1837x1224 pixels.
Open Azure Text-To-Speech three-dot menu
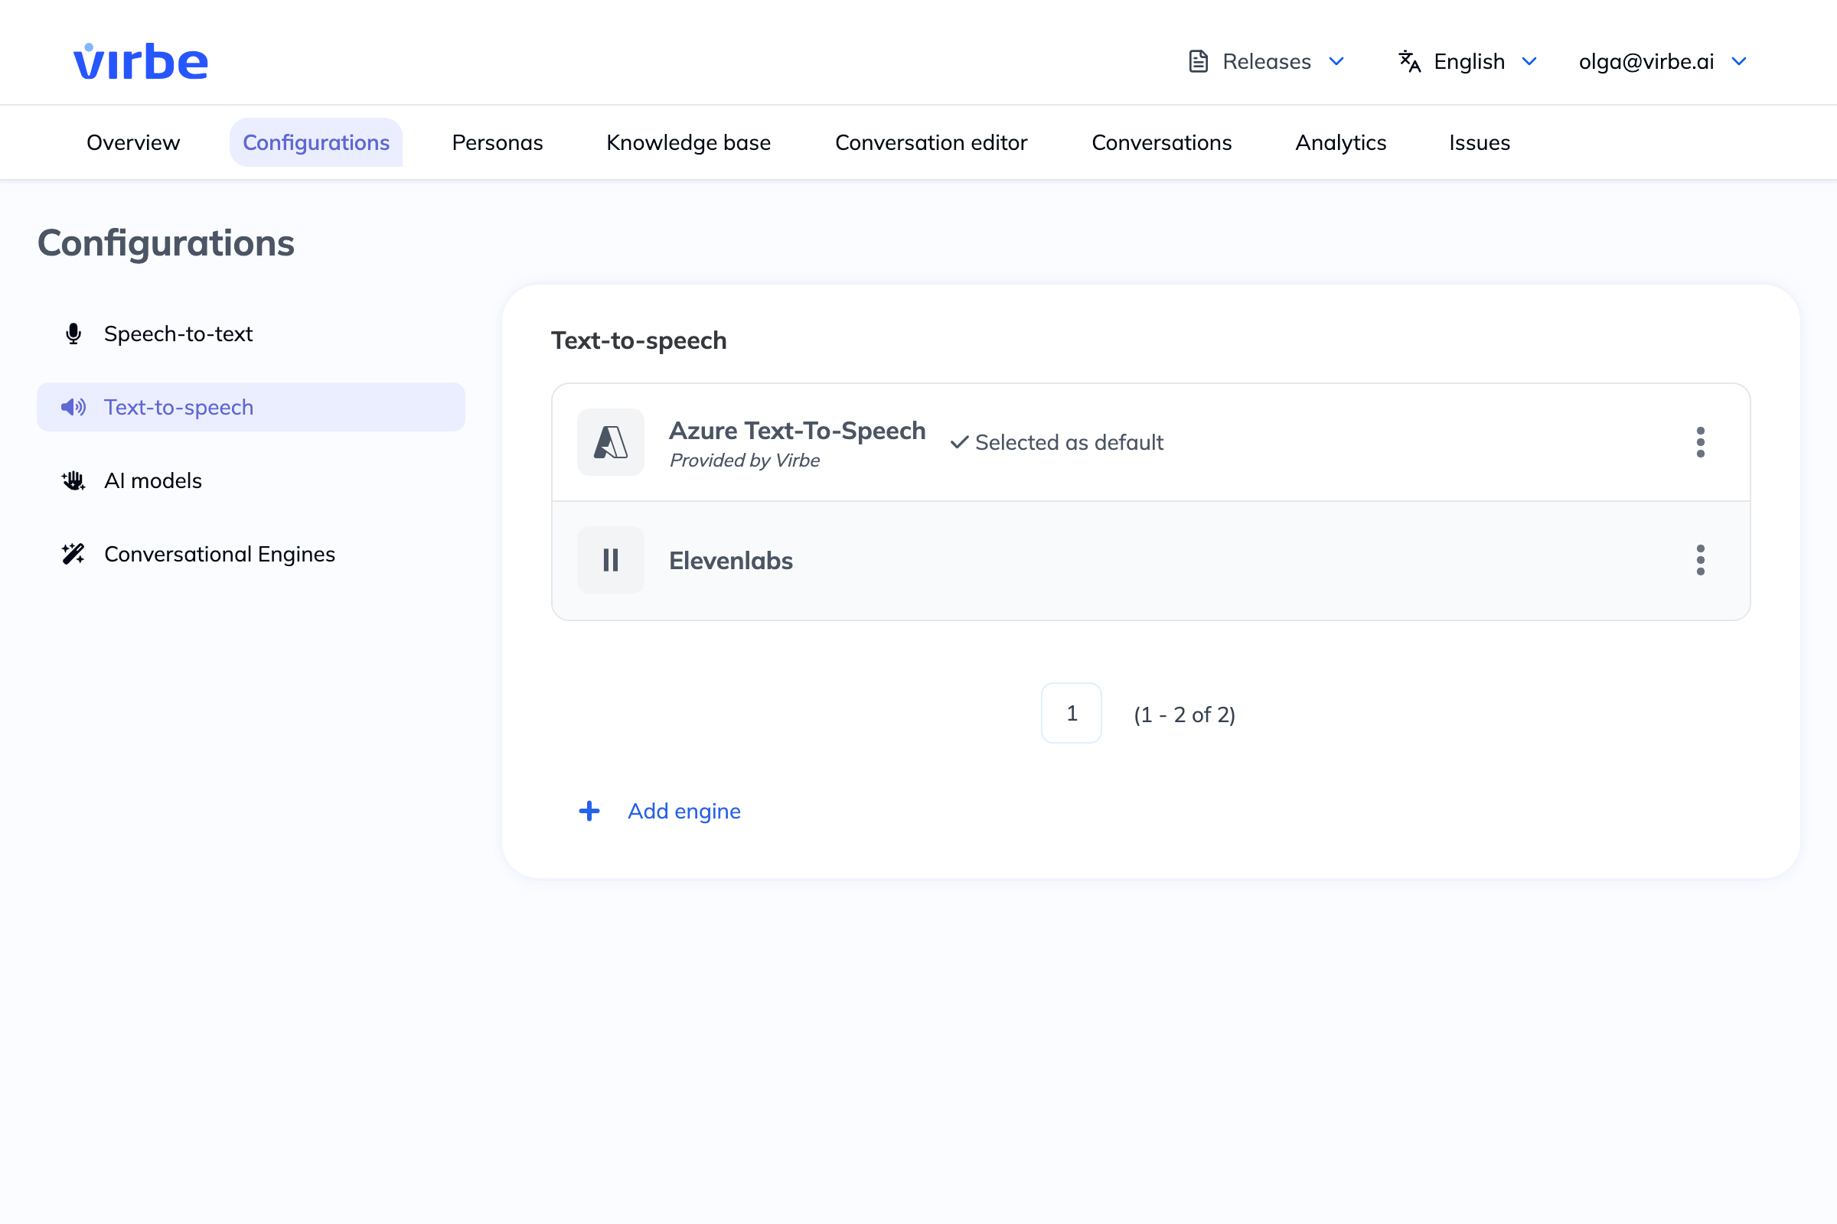point(1700,442)
